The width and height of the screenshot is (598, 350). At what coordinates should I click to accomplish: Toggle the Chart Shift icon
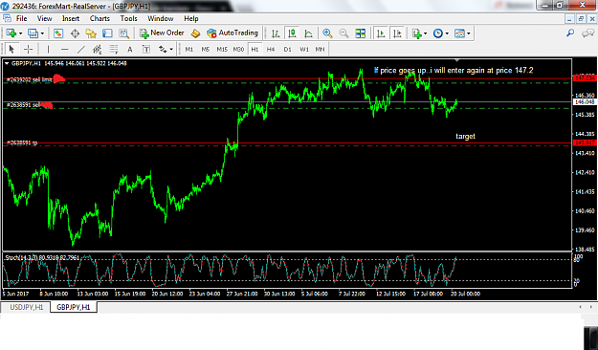[397, 33]
